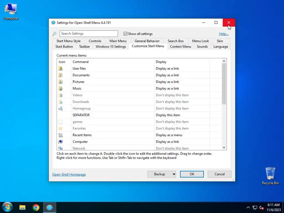Switch to the Sounds tab

(x=202, y=47)
